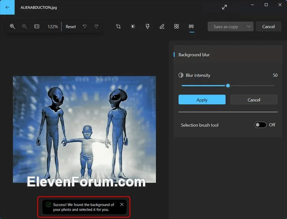This screenshot has height=219, width=287.
Task: Minimize the Photos window
Action: tap(253, 5)
